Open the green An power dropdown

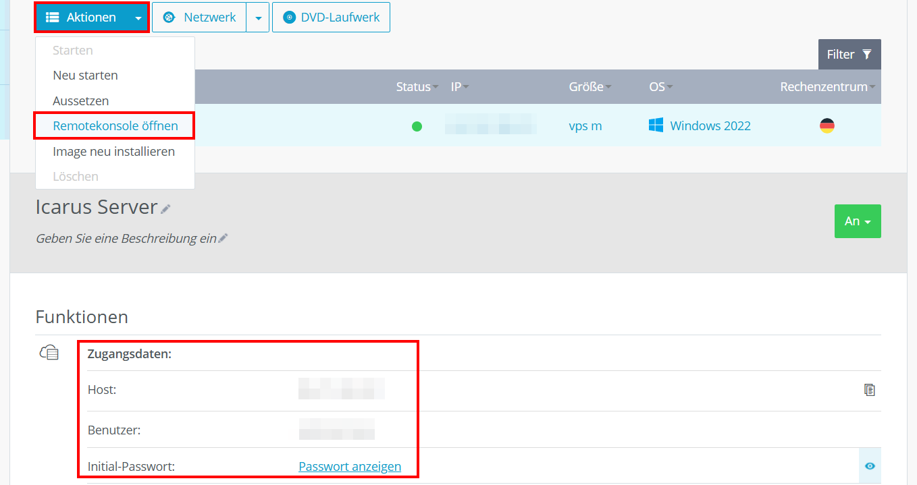pos(858,221)
